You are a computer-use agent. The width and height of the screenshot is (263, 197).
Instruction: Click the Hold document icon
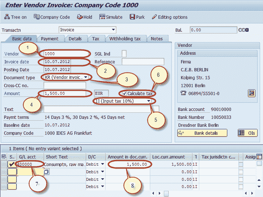coord(80,17)
